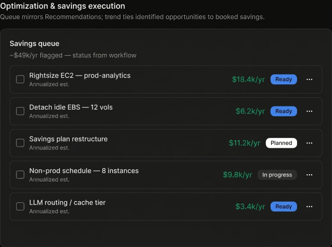Image resolution: width=332 pixels, height=247 pixels.
Task: Click the $18.4k/yr savings amount
Action: [x=248, y=79]
